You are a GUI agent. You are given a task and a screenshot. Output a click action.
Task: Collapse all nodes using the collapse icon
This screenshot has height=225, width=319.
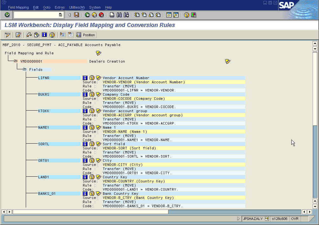[x=71, y=35]
